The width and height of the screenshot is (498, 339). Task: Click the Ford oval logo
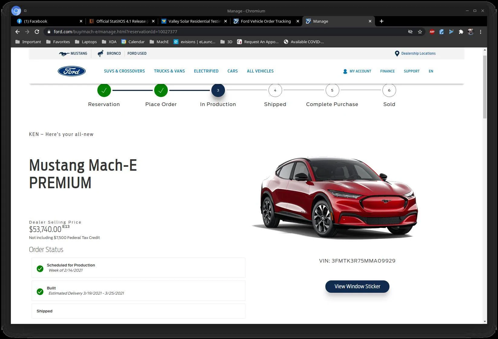[72, 71]
